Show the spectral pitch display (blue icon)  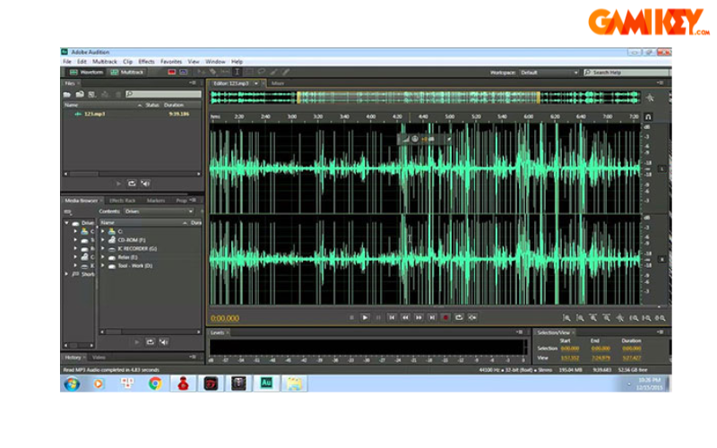coord(184,73)
